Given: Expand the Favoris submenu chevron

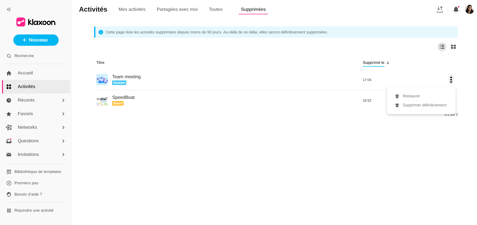Looking at the screenshot, I should pos(63,114).
